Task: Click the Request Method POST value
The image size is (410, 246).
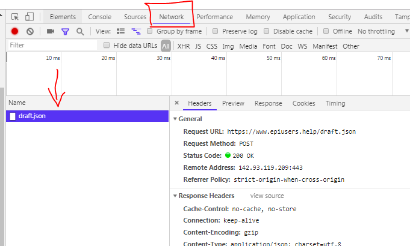Action: [246, 144]
